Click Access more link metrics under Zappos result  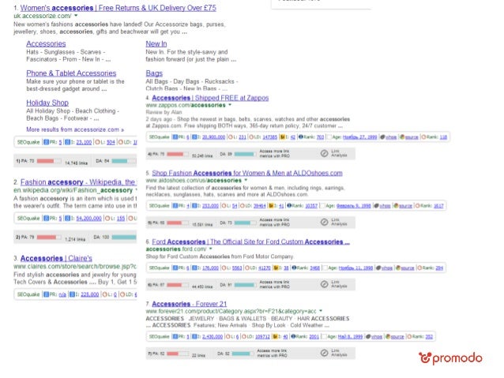pos(274,154)
